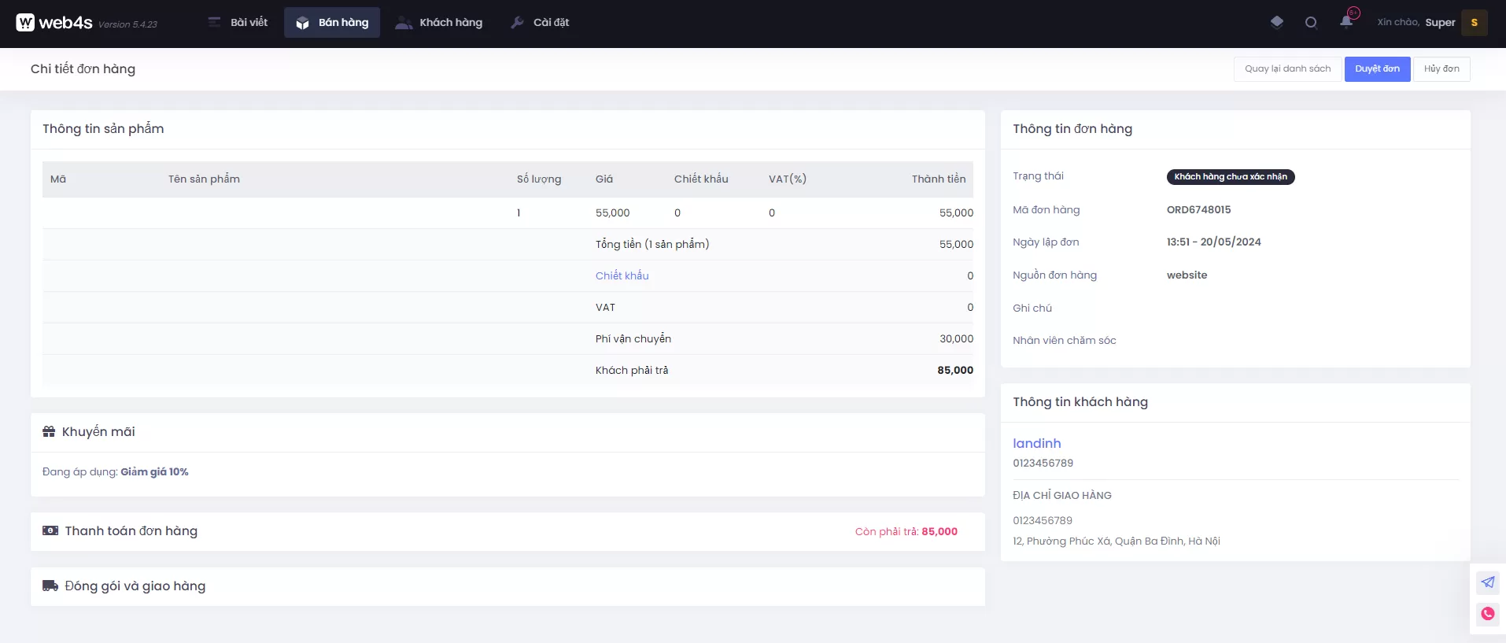This screenshot has height=643, width=1506.
Task: Open the Cài đặt menu
Action: 540,23
